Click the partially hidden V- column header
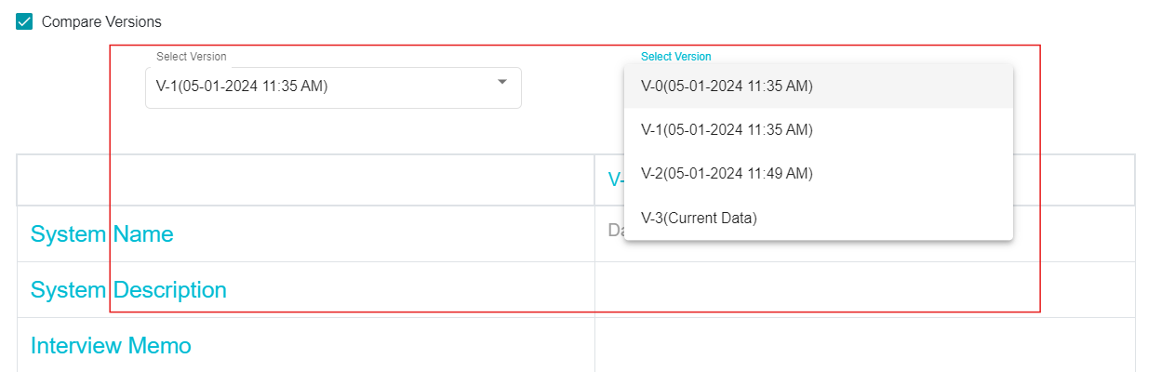1161x372 pixels. [x=615, y=179]
